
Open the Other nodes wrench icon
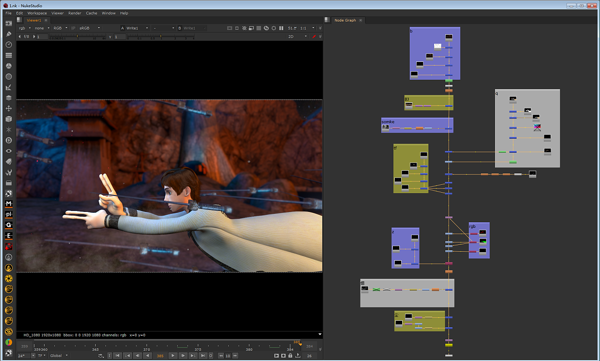tap(8, 172)
